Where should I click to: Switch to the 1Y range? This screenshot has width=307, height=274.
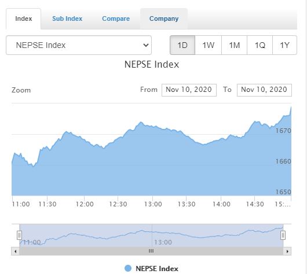pos(284,45)
